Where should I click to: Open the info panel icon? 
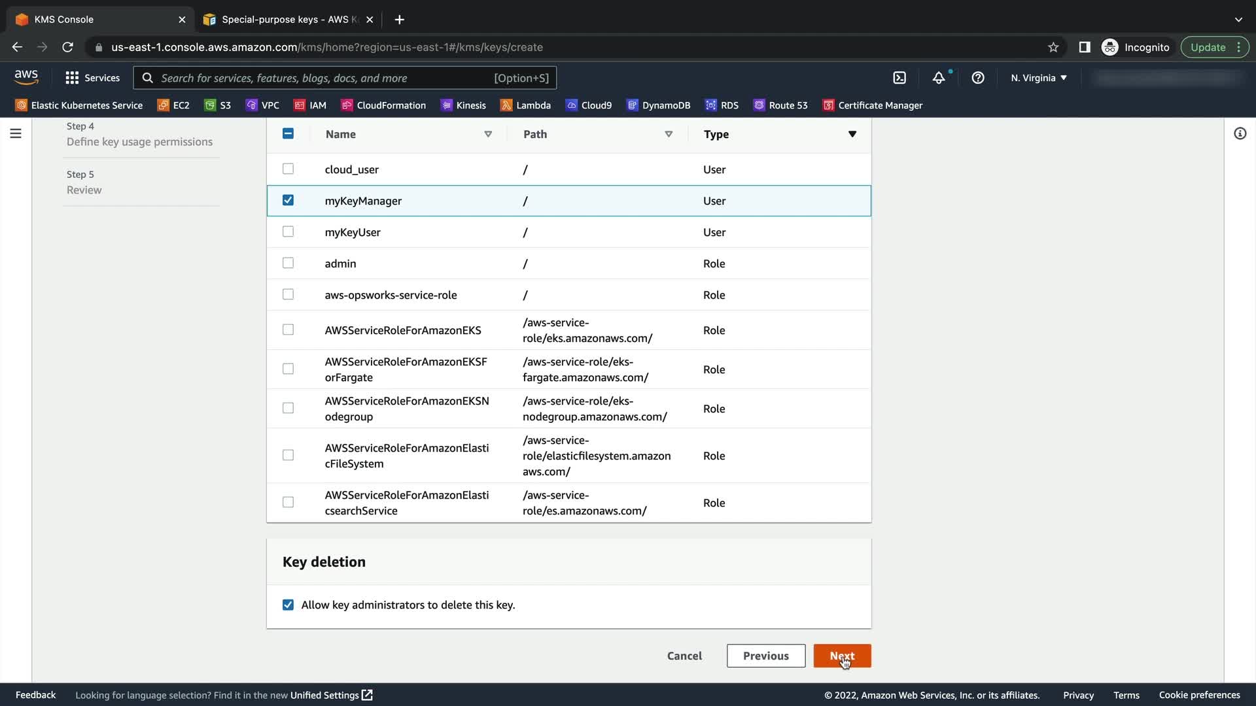click(x=1240, y=133)
